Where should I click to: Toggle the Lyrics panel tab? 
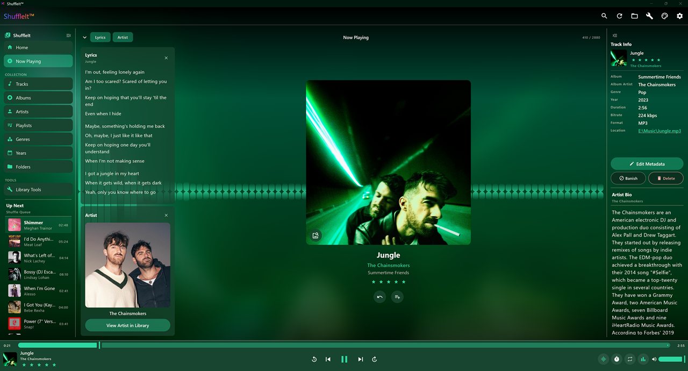(x=101, y=38)
